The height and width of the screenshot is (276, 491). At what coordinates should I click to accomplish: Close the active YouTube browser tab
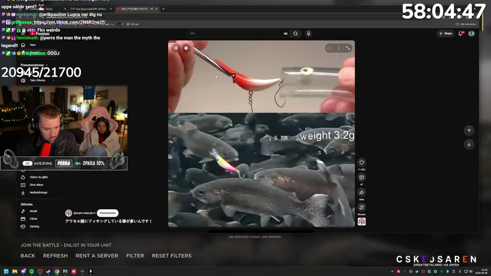[157, 9]
